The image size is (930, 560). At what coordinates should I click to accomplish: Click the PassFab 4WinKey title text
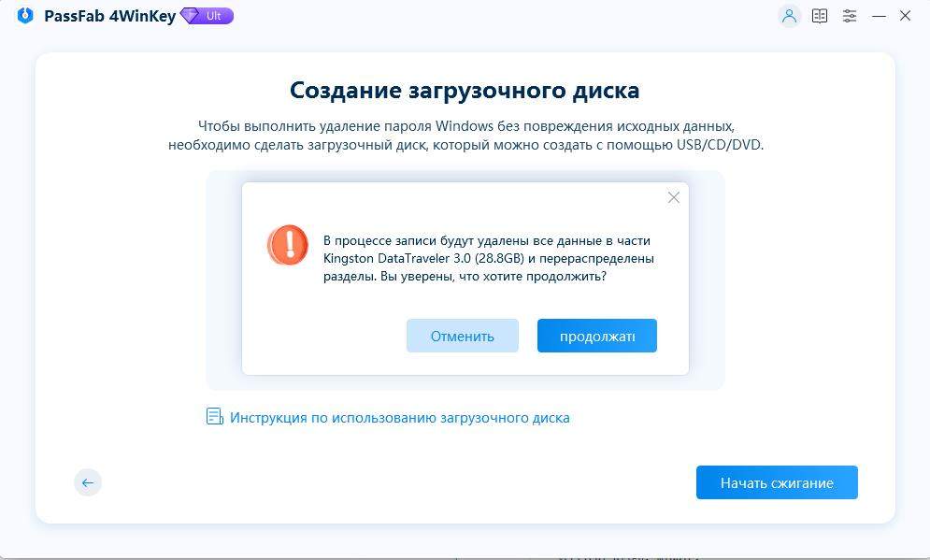point(110,16)
